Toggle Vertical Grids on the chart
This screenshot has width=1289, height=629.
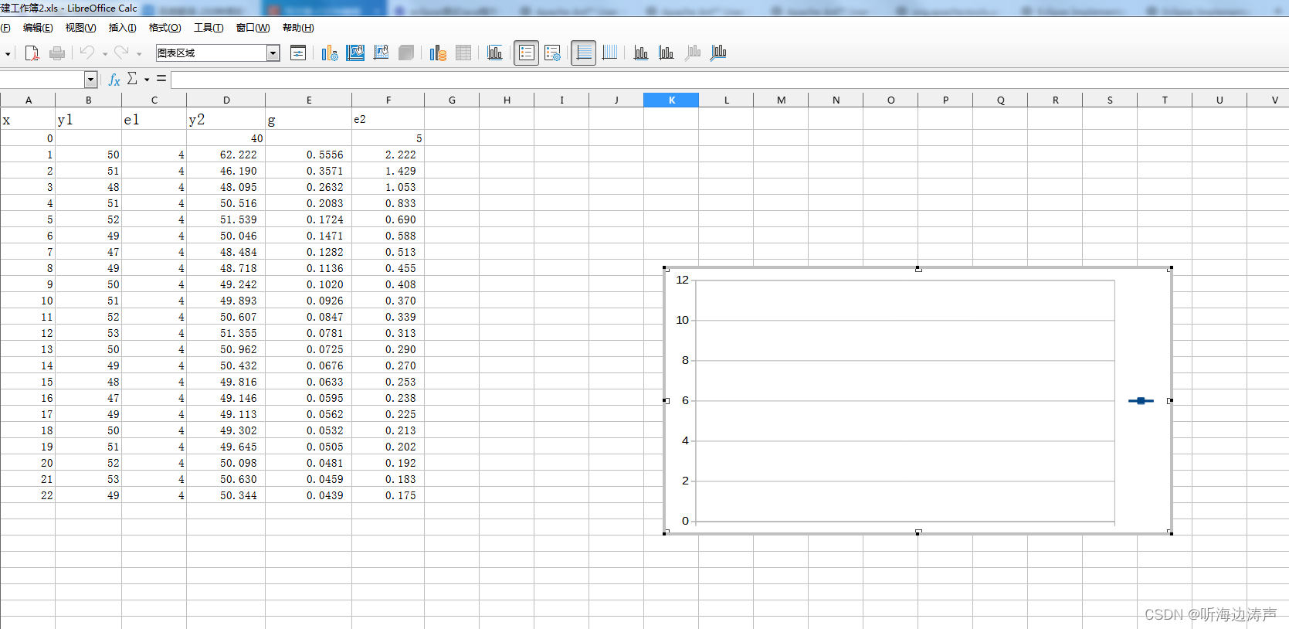[609, 53]
